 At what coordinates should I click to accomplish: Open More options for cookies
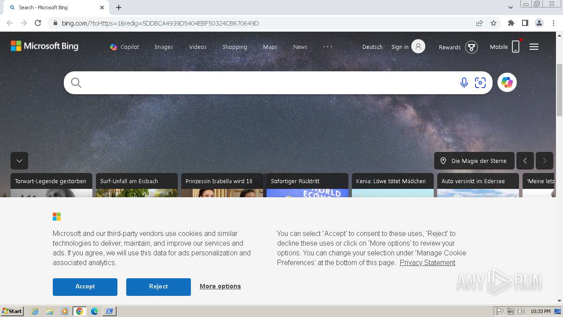[x=220, y=286]
